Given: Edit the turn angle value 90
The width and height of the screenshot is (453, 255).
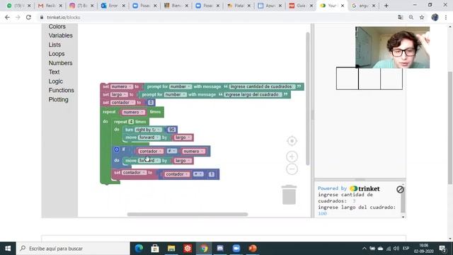Looking at the screenshot, I should point(171,130).
